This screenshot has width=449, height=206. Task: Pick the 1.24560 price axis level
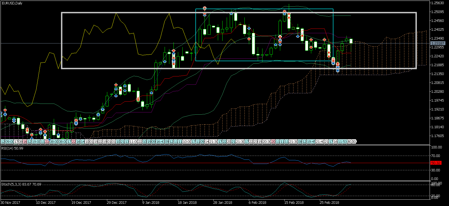438,21
